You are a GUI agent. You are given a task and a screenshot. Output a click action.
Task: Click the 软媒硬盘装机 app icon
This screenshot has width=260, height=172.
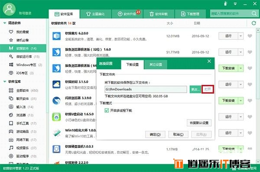(56, 149)
